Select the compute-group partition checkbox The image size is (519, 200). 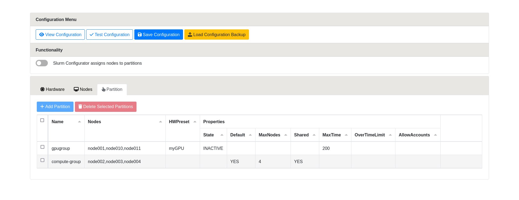point(42,160)
